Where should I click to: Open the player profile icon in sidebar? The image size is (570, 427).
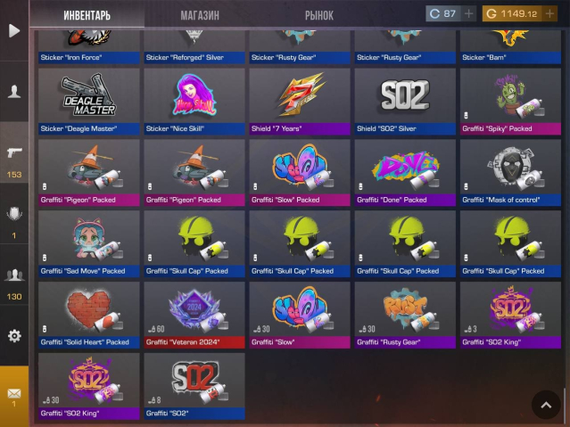pyautogui.click(x=14, y=91)
